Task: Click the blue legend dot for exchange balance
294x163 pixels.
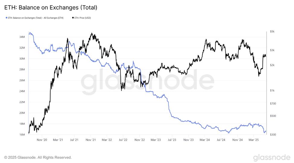Action: [6, 18]
